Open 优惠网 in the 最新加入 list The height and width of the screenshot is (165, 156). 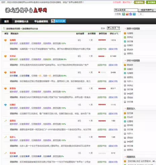[130, 121]
